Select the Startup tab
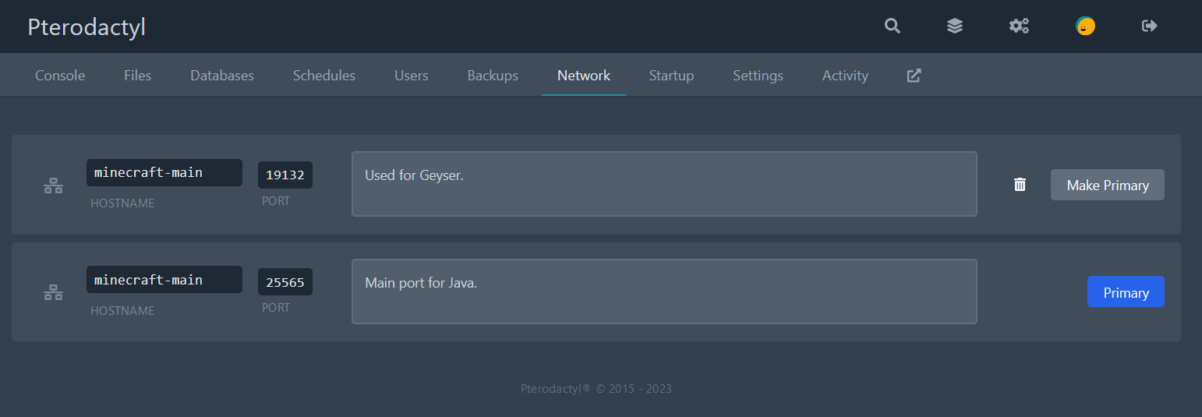Image resolution: width=1202 pixels, height=417 pixels. pos(671,76)
